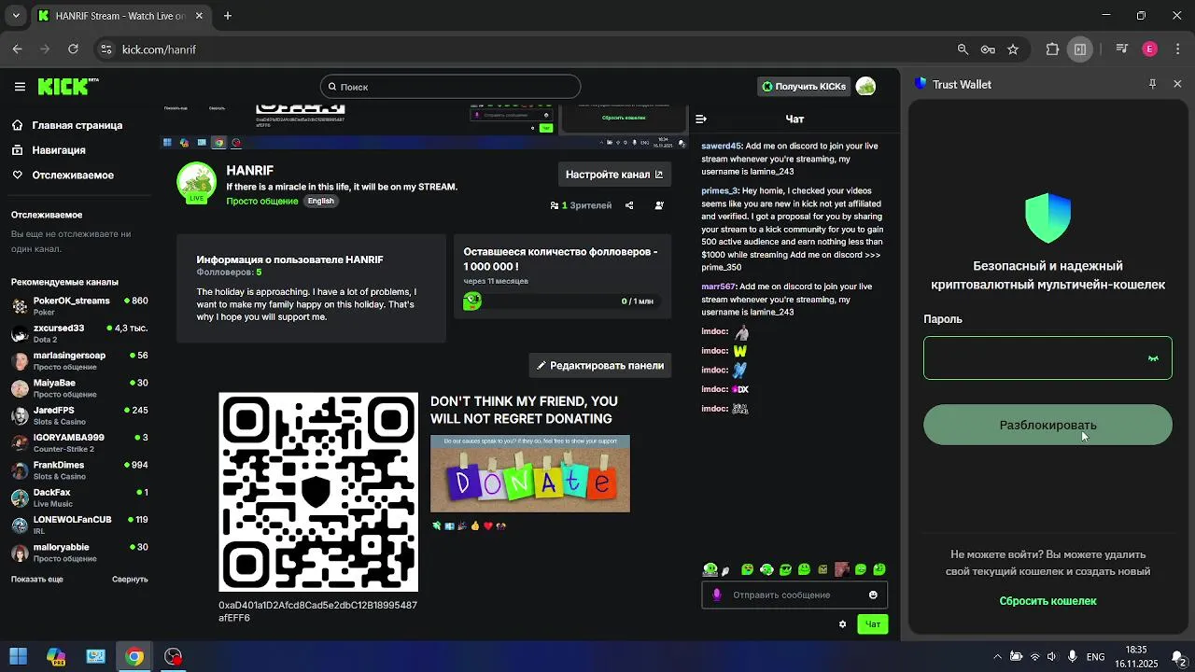
Task: Click username primes_3 in chat
Action: (720, 191)
